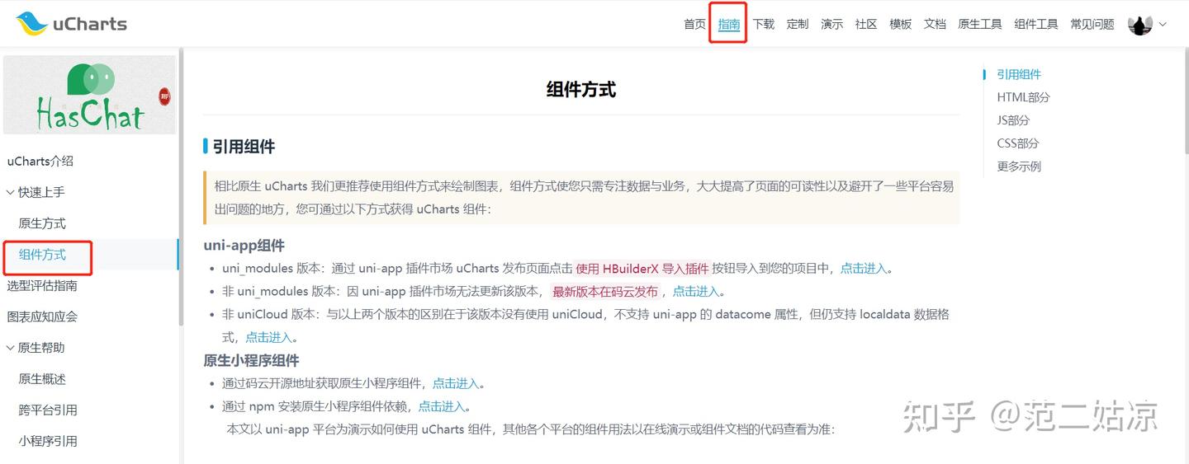Collapse the 原生帮助 sidebar section
The width and height of the screenshot is (1189, 464).
(11, 348)
